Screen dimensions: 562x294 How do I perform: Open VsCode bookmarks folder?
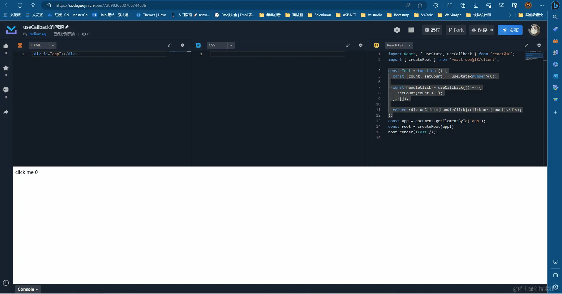point(423,15)
